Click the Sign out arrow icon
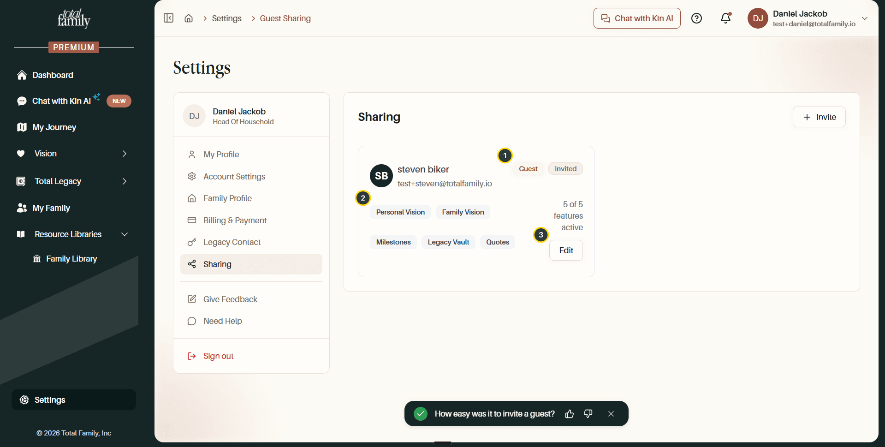 (192, 356)
